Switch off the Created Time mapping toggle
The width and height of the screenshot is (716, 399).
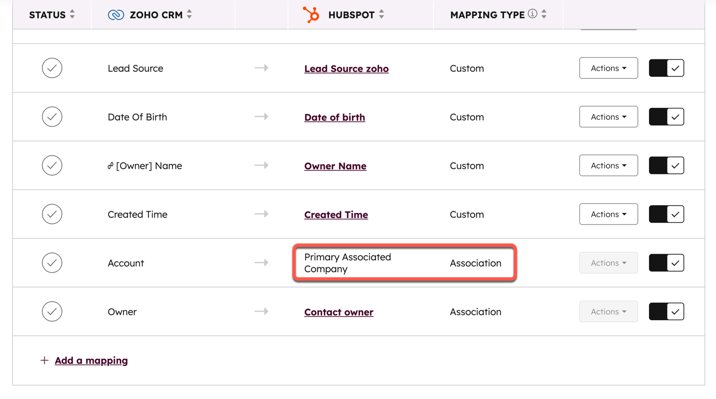pyautogui.click(x=666, y=214)
